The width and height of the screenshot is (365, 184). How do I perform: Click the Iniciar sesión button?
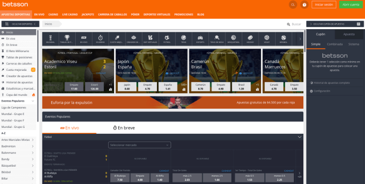point(324,5)
